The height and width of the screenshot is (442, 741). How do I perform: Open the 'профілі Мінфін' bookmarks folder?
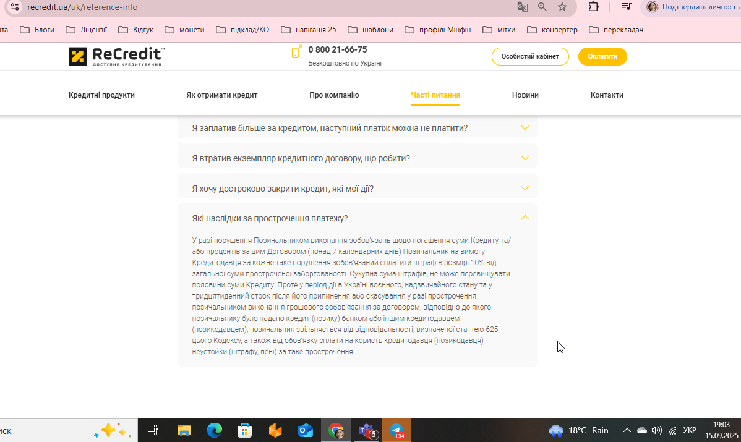click(x=437, y=30)
